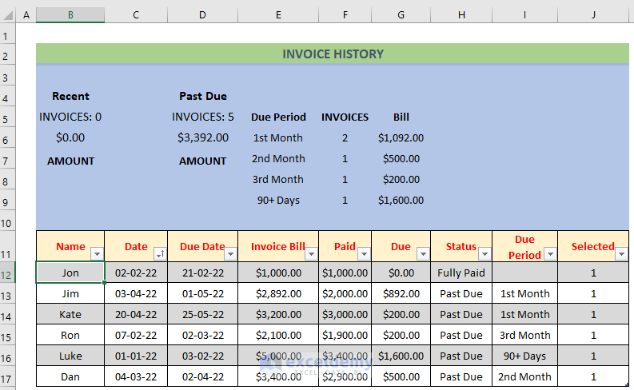Open the Paid column filter dropdown
This screenshot has height=390, width=634.
click(x=364, y=254)
